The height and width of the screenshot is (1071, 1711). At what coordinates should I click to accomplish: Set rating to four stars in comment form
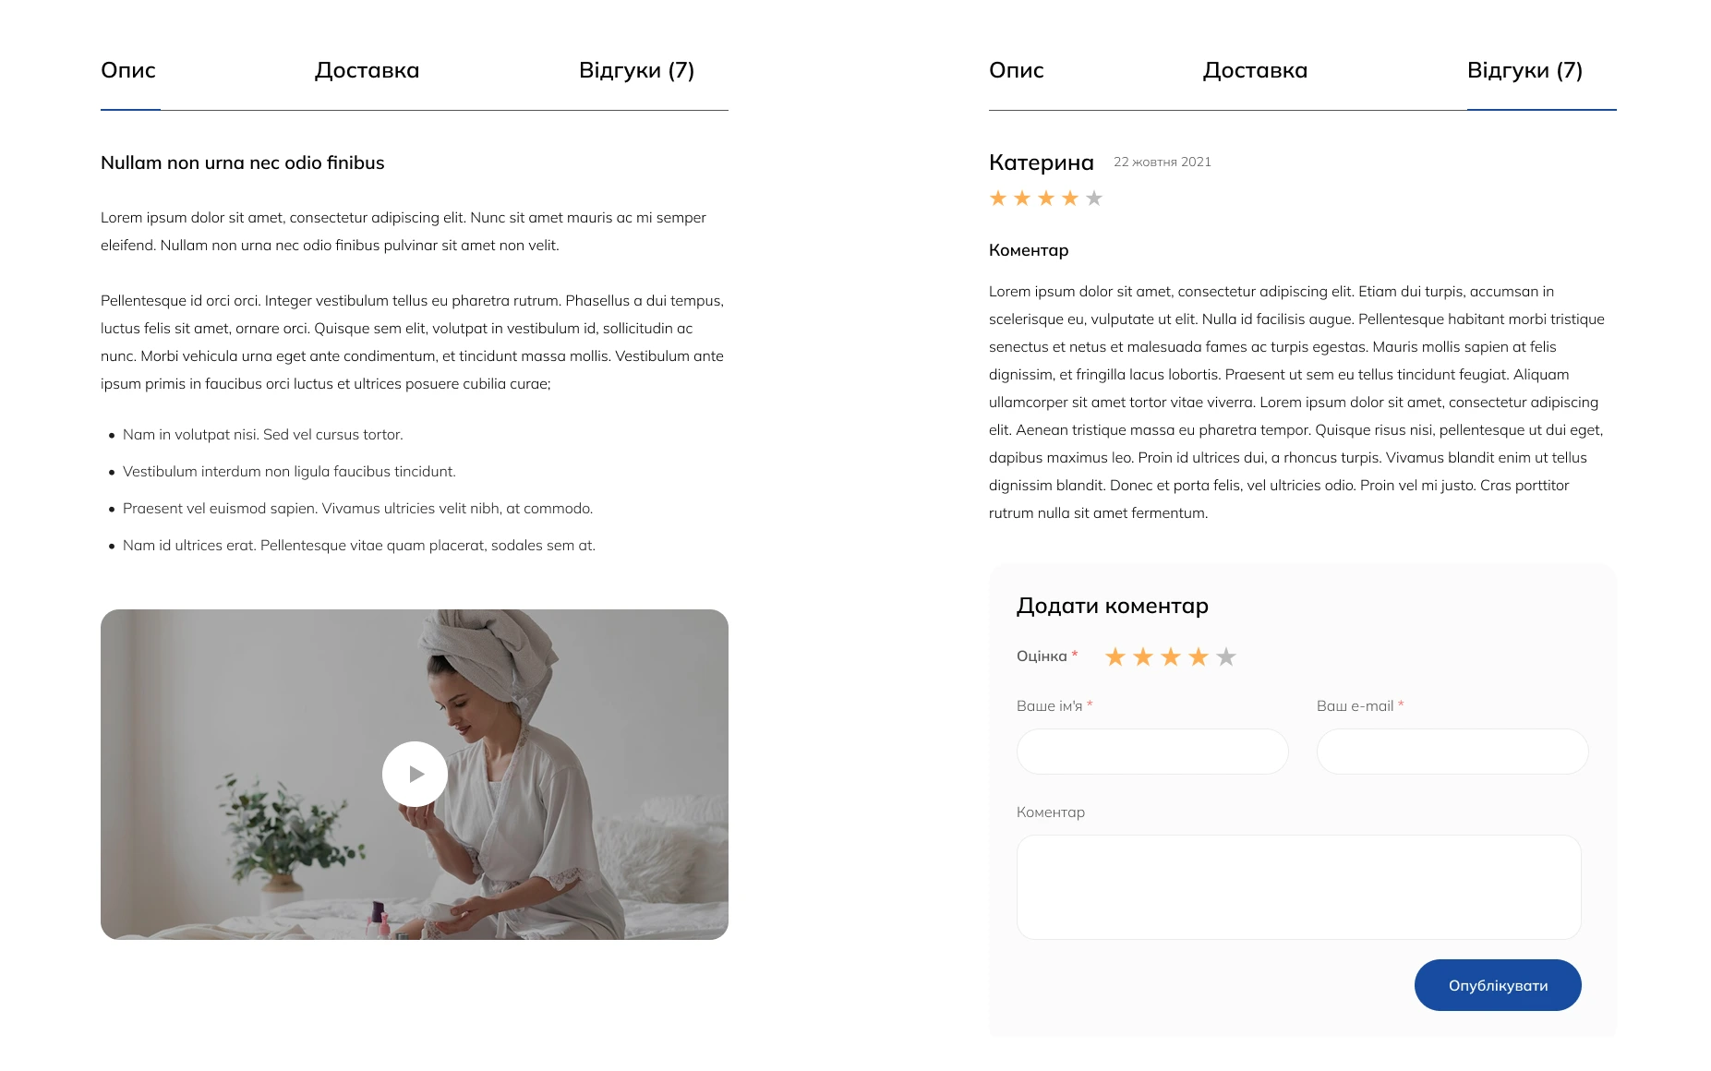point(1199,656)
